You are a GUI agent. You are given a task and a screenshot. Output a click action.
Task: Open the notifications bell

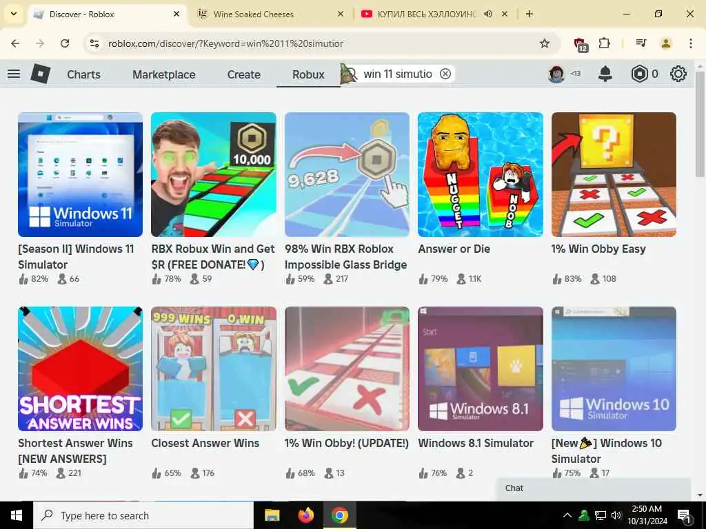point(605,74)
